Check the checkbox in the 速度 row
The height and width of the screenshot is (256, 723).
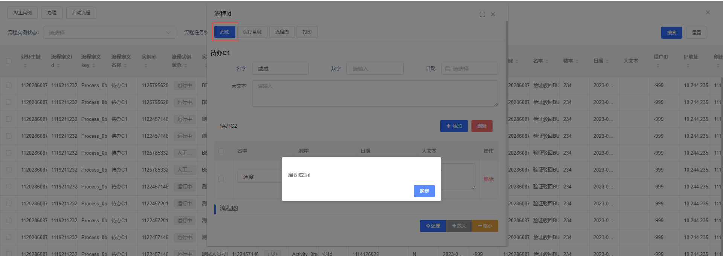[x=221, y=179]
